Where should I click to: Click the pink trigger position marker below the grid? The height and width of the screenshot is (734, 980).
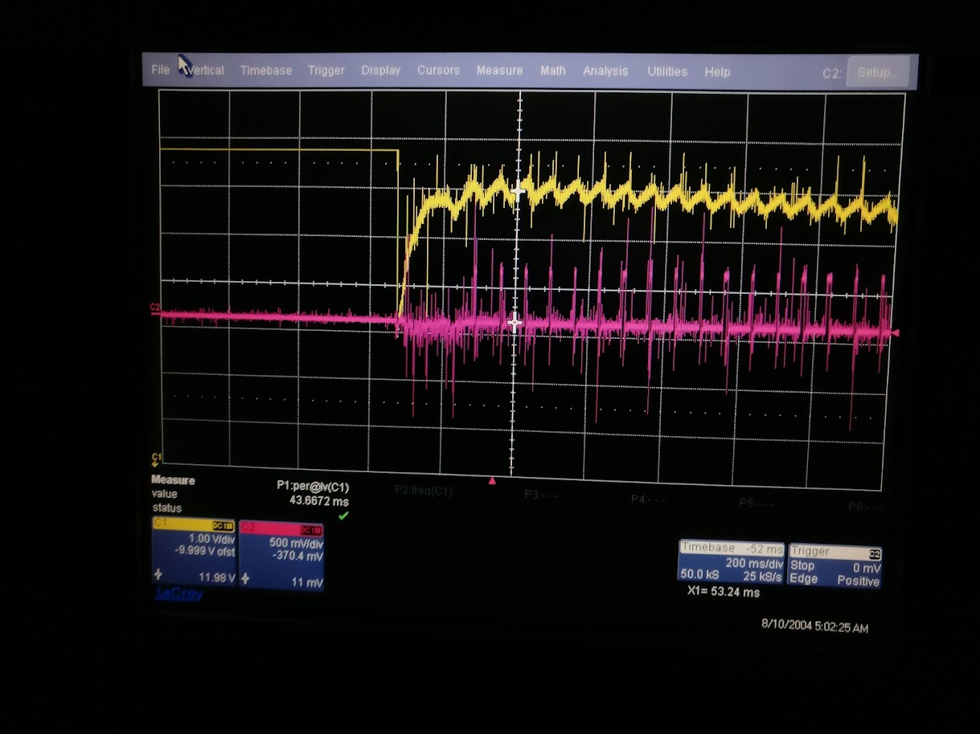coord(493,481)
